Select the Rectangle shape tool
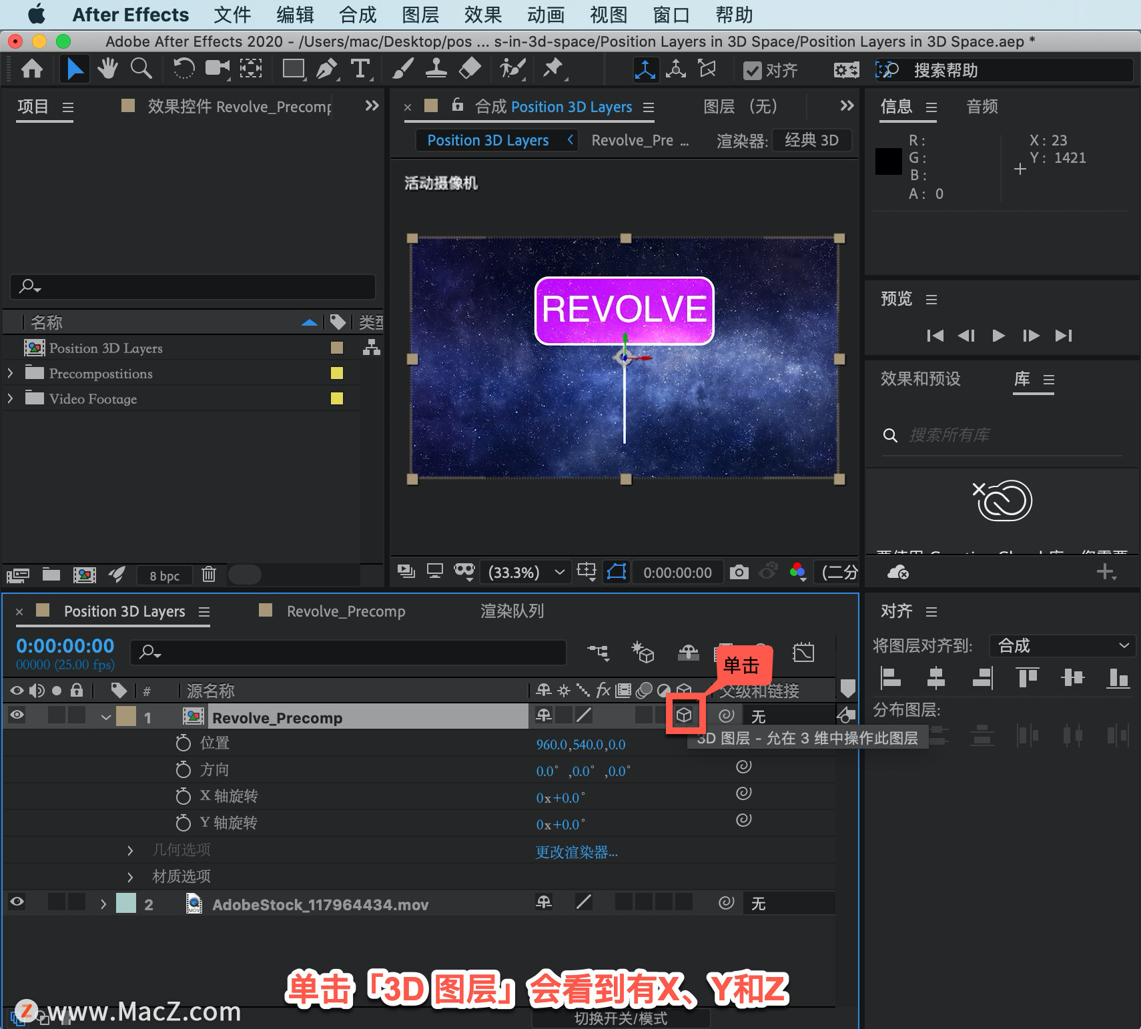This screenshot has width=1141, height=1029. tap(294, 69)
